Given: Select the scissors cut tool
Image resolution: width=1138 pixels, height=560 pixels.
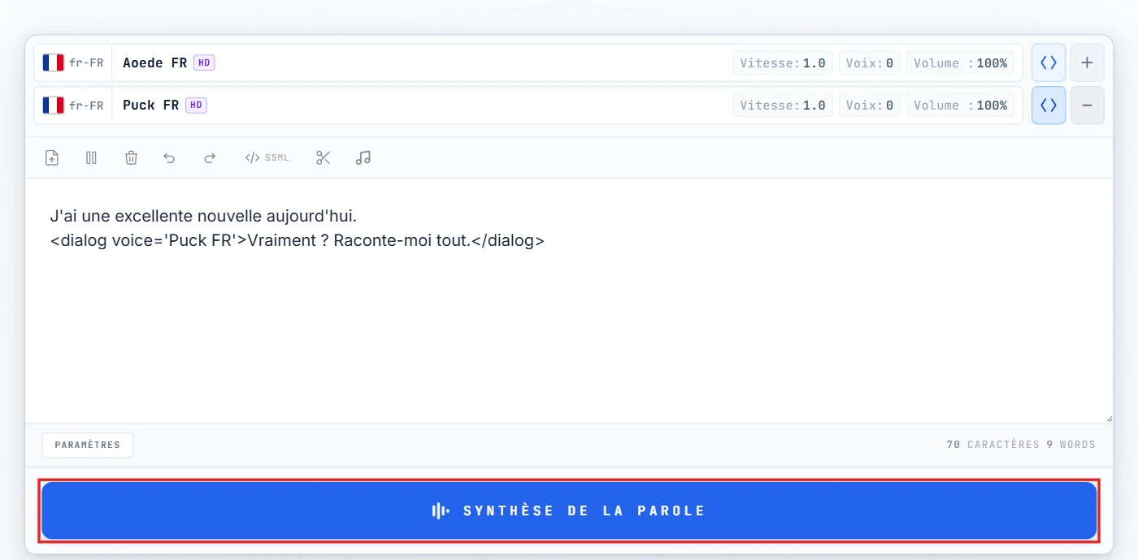Looking at the screenshot, I should click(x=323, y=157).
